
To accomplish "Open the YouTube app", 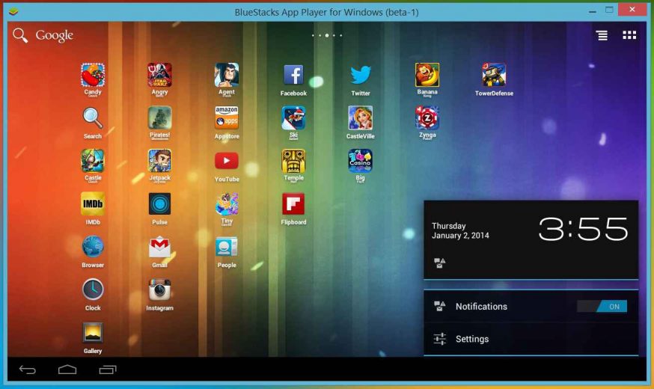I will [227, 161].
